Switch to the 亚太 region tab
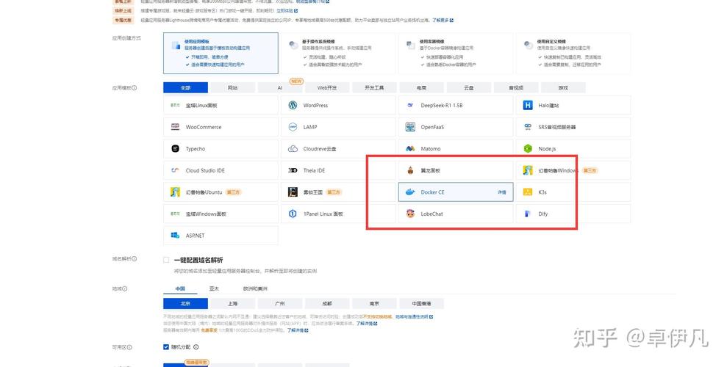The image size is (727, 367). click(214, 288)
